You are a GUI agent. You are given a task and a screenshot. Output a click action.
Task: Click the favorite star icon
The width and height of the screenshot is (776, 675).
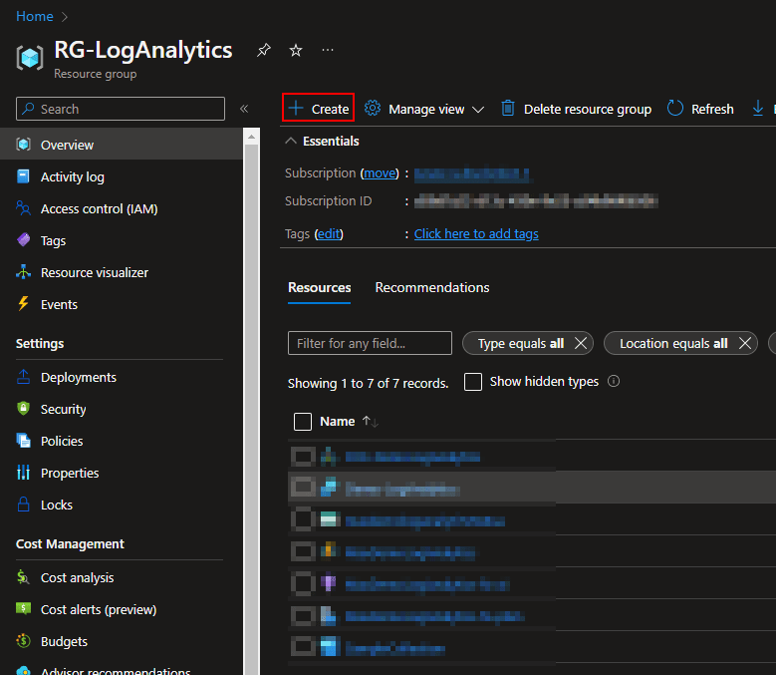click(296, 50)
